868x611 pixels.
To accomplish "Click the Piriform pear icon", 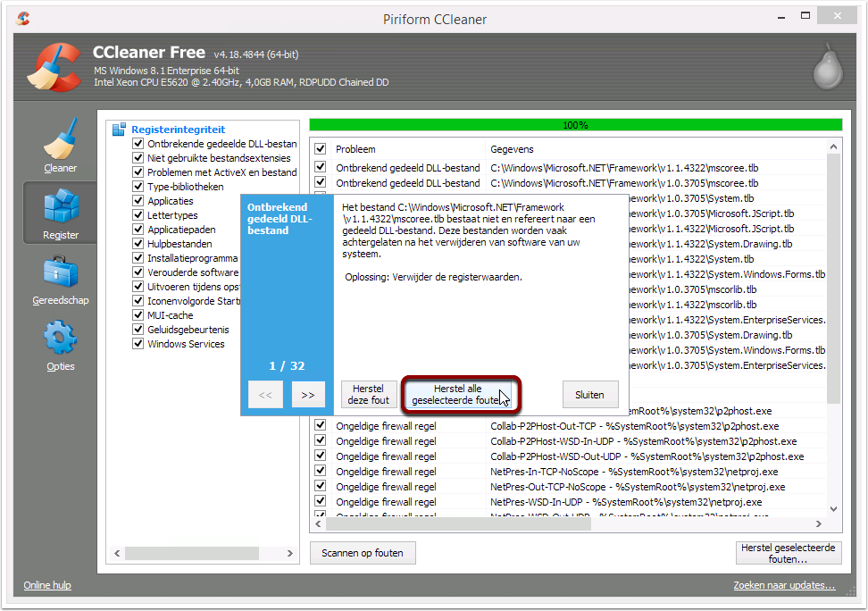I will (828, 66).
